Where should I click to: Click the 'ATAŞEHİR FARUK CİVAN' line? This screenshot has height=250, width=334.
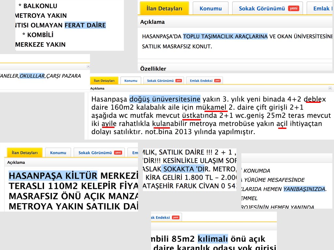(190, 186)
